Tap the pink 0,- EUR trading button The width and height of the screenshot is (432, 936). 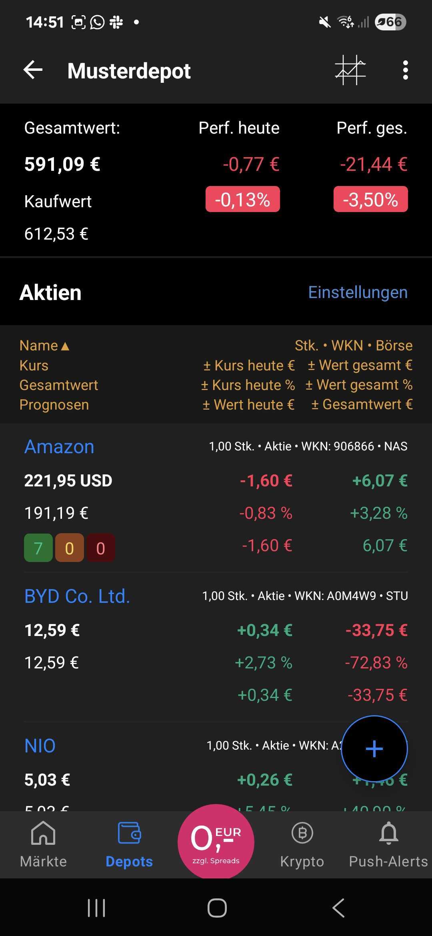pos(216,841)
